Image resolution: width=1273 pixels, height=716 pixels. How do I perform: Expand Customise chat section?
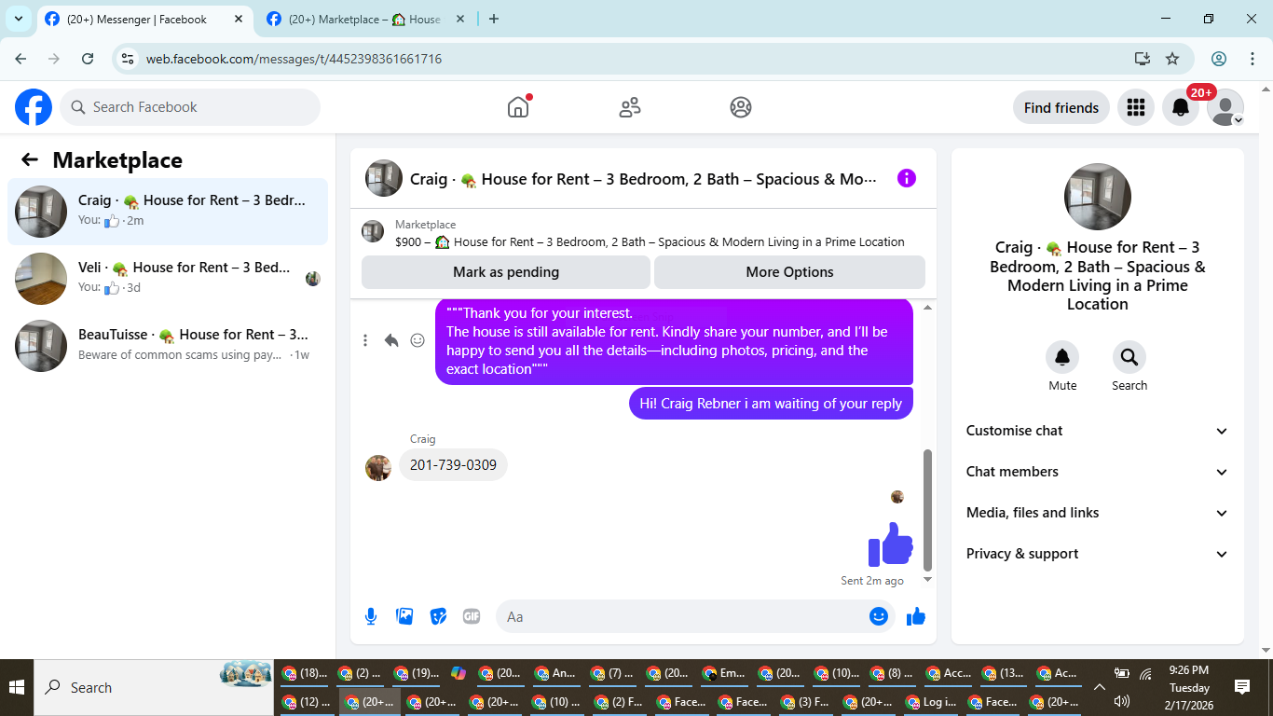point(1098,431)
